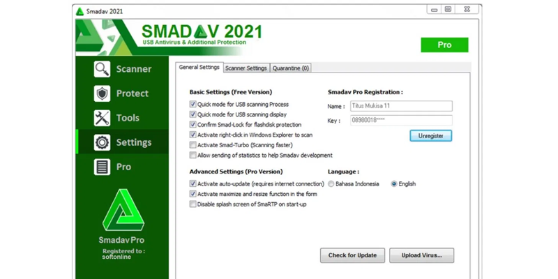This screenshot has height=279, width=558.
Task: Click Check for Update button
Action: click(x=352, y=255)
